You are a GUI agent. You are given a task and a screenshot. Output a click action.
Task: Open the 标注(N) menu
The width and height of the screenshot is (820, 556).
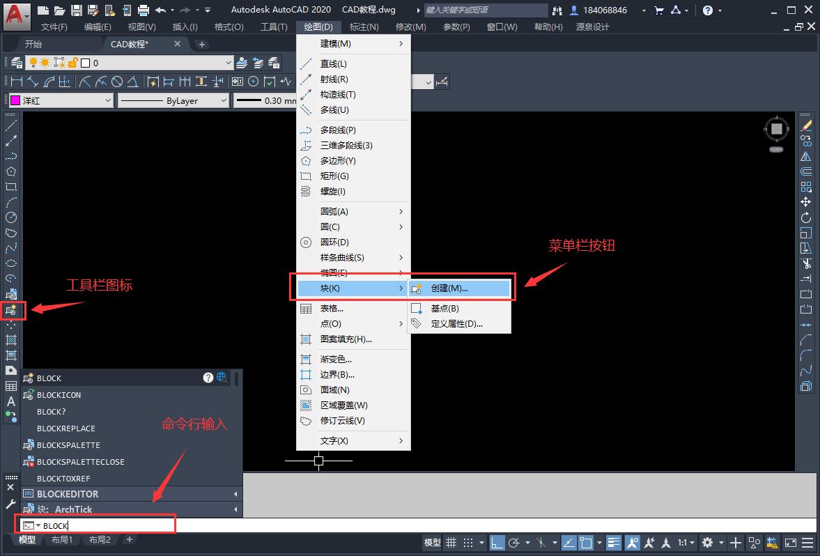(364, 26)
